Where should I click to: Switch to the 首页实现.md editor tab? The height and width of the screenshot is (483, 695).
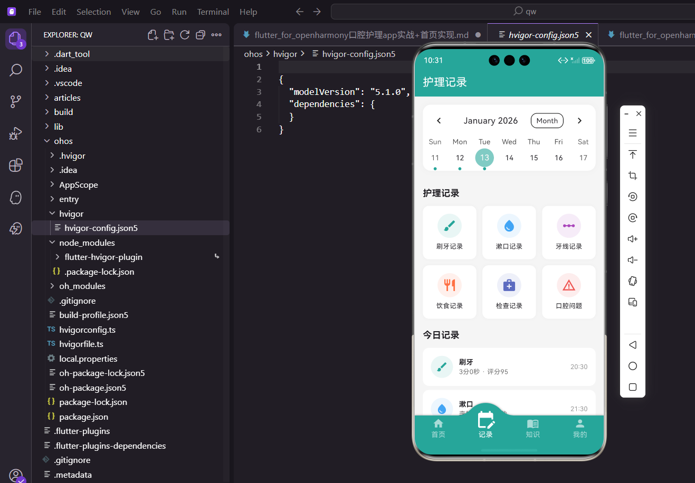[x=361, y=35]
